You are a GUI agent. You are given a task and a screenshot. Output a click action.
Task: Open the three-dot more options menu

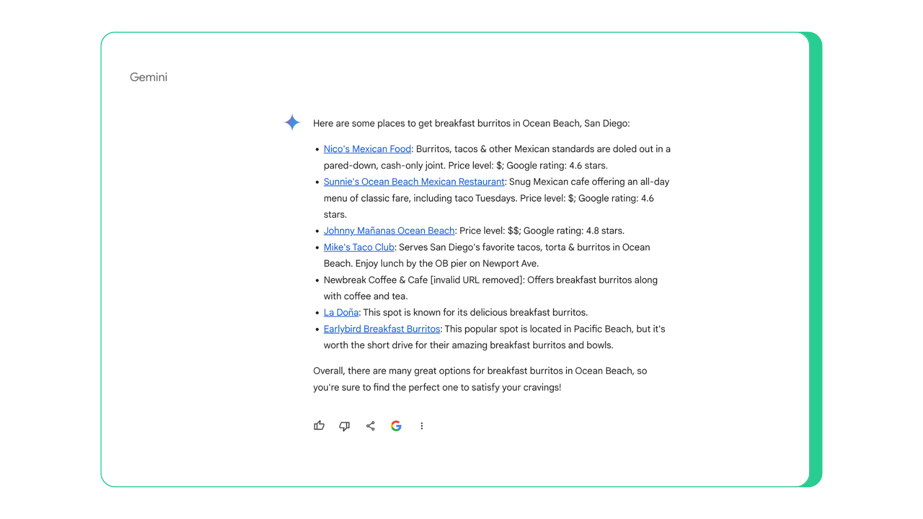pyautogui.click(x=422, y=426)
